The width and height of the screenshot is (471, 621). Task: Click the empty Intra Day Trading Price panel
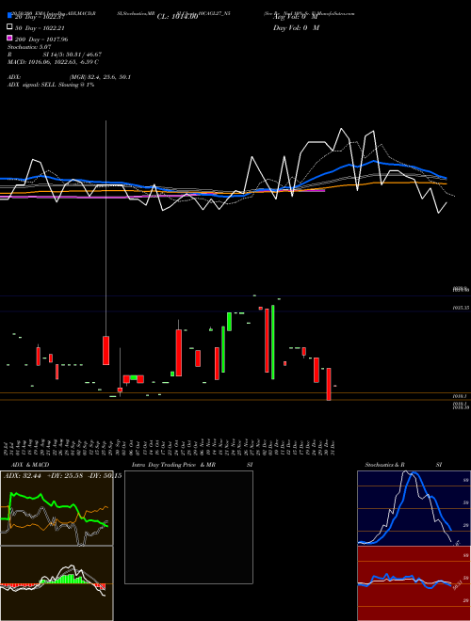point(188,527)
